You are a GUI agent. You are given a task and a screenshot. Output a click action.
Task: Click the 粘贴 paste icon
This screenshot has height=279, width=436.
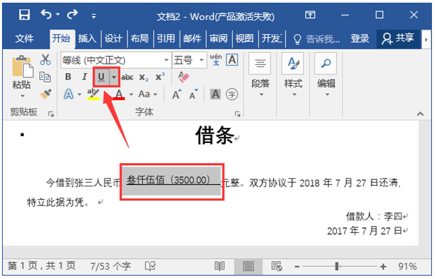pyautogui.click(x=22, y=66)
